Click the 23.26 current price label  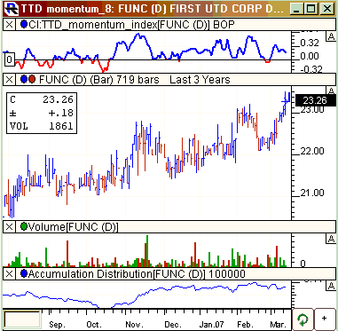[x=316, y=100]
